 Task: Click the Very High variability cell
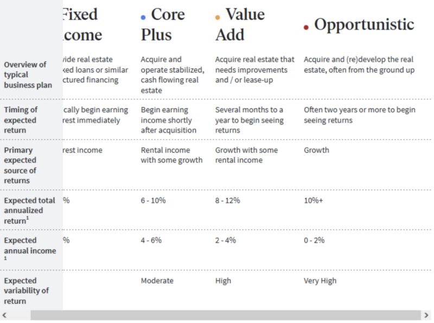click(x=319, y=281)
